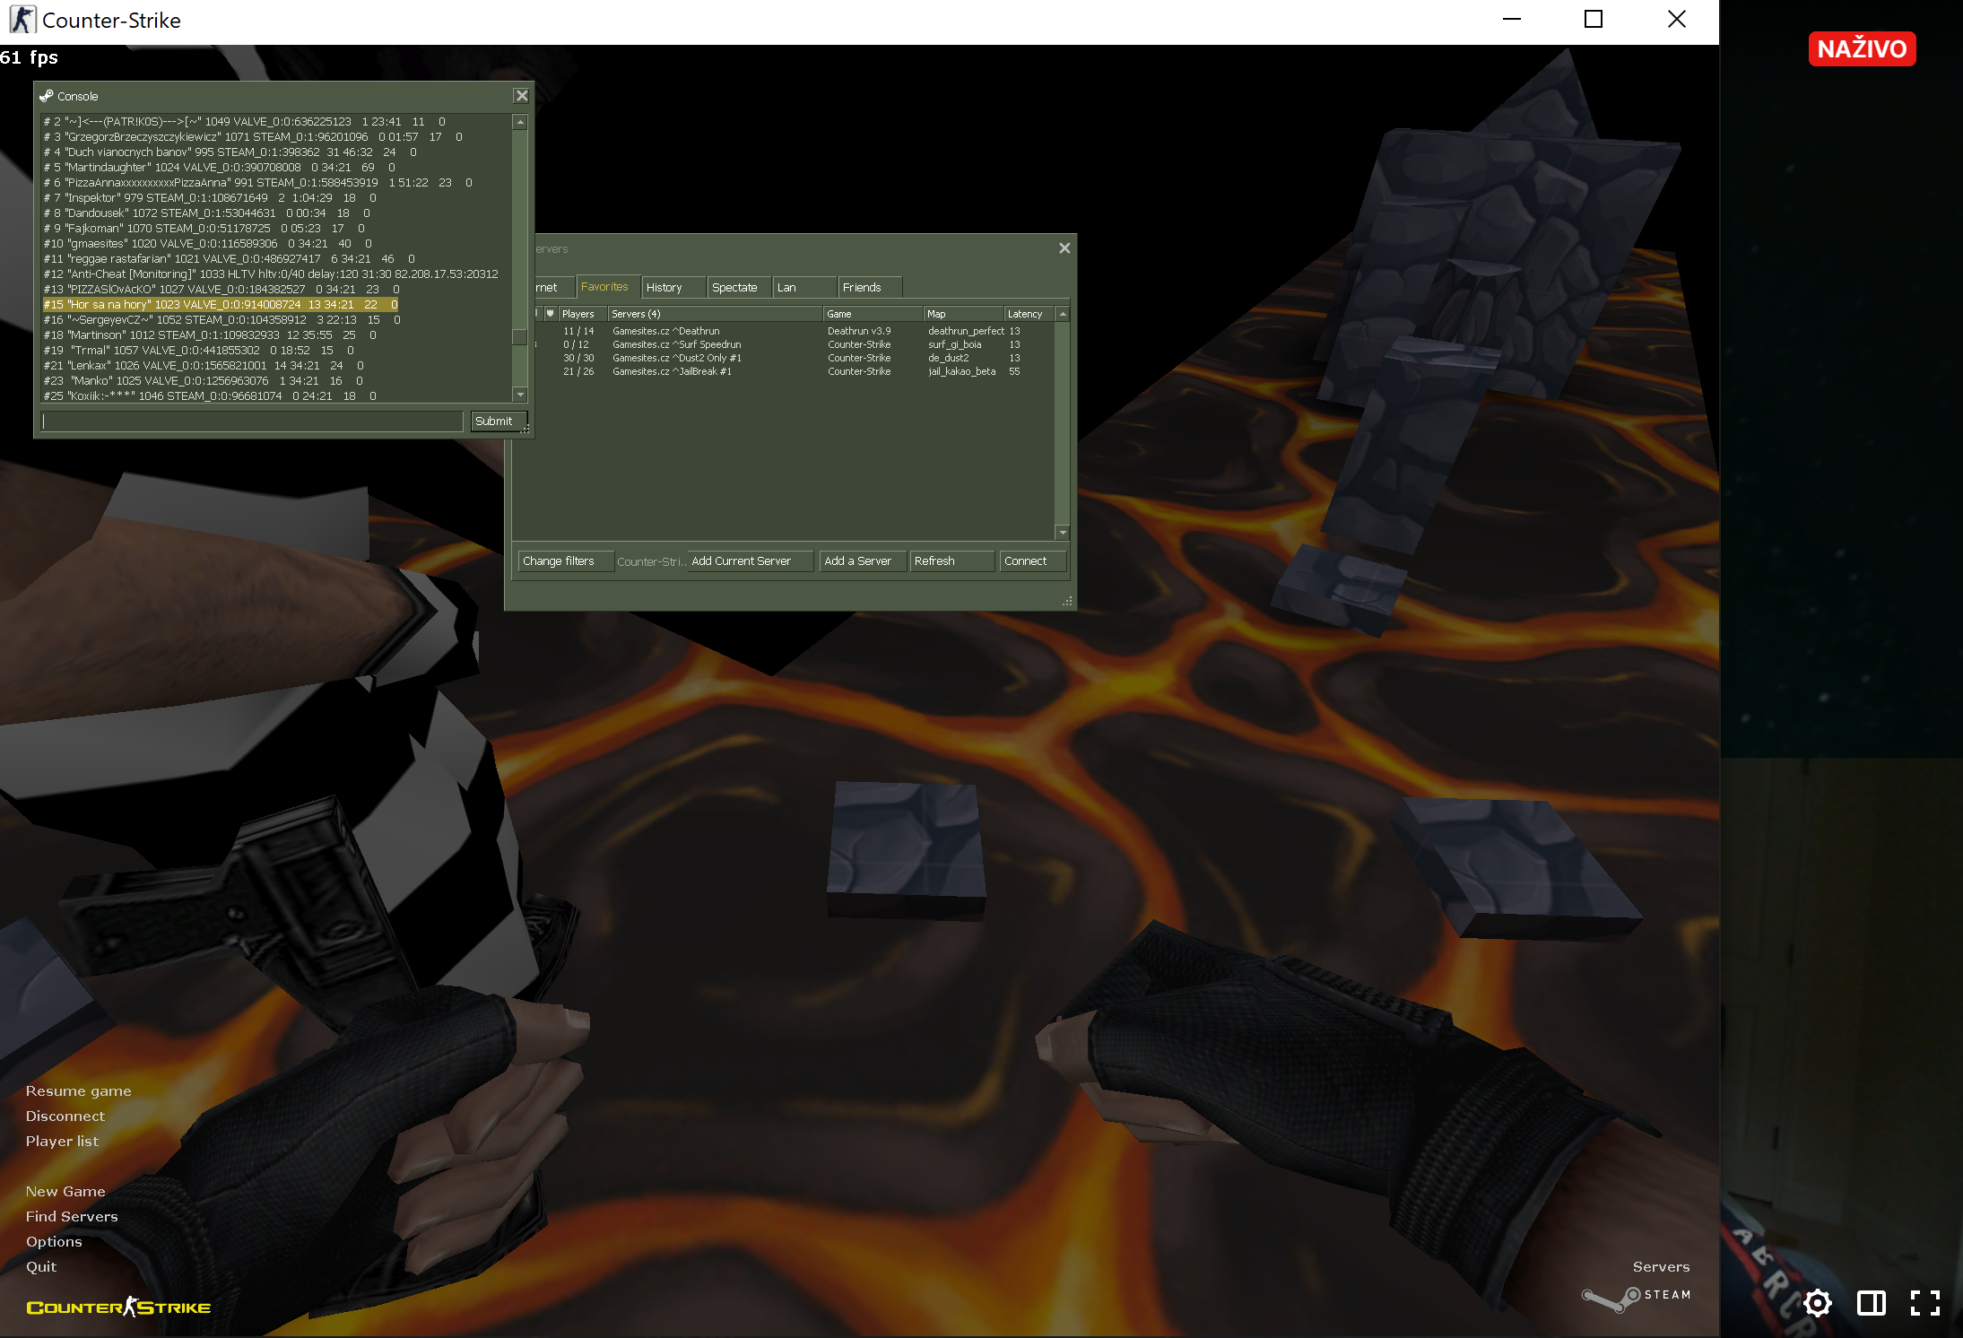The image size is (1963, 1338).
Task: Click the VAC shield column header icon
Action: pyautogui.click(x=550, y=314)
